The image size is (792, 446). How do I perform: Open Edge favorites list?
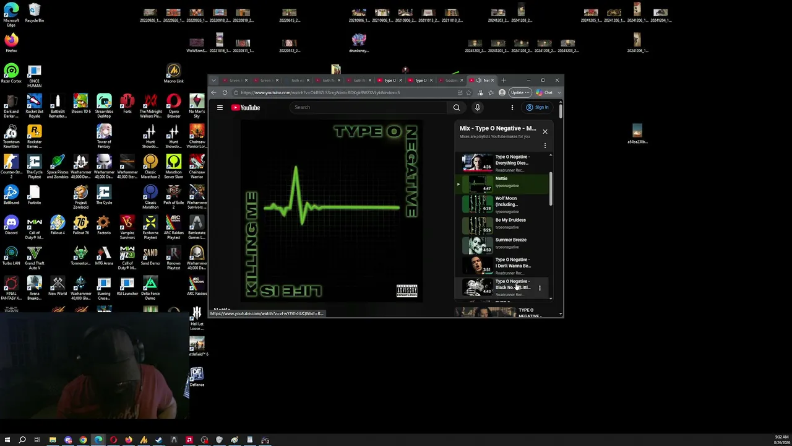491,92
